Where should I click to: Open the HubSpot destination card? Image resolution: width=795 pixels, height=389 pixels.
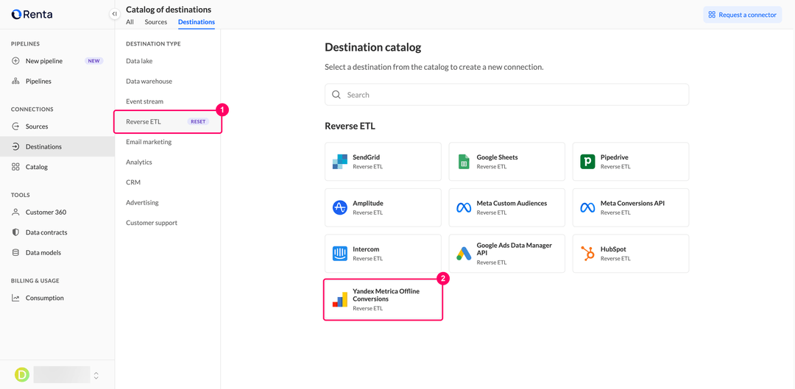(631, 253)
